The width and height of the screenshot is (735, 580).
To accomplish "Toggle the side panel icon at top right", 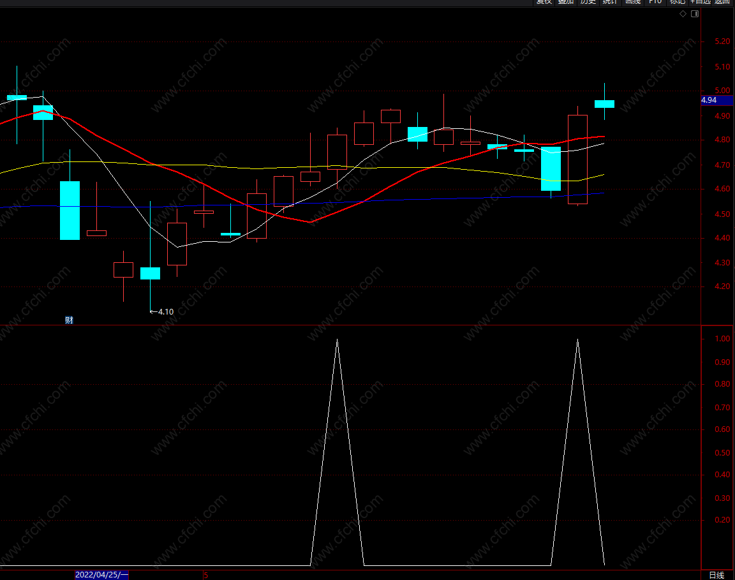I will 695,13.
